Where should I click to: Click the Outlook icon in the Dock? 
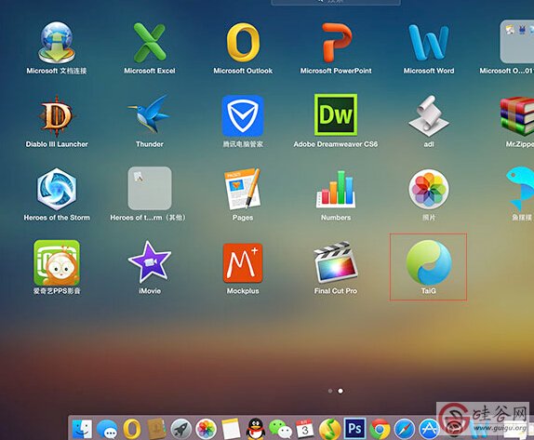click(132, 429)
